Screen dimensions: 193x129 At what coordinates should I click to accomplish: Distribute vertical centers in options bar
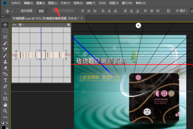[132, 11]
